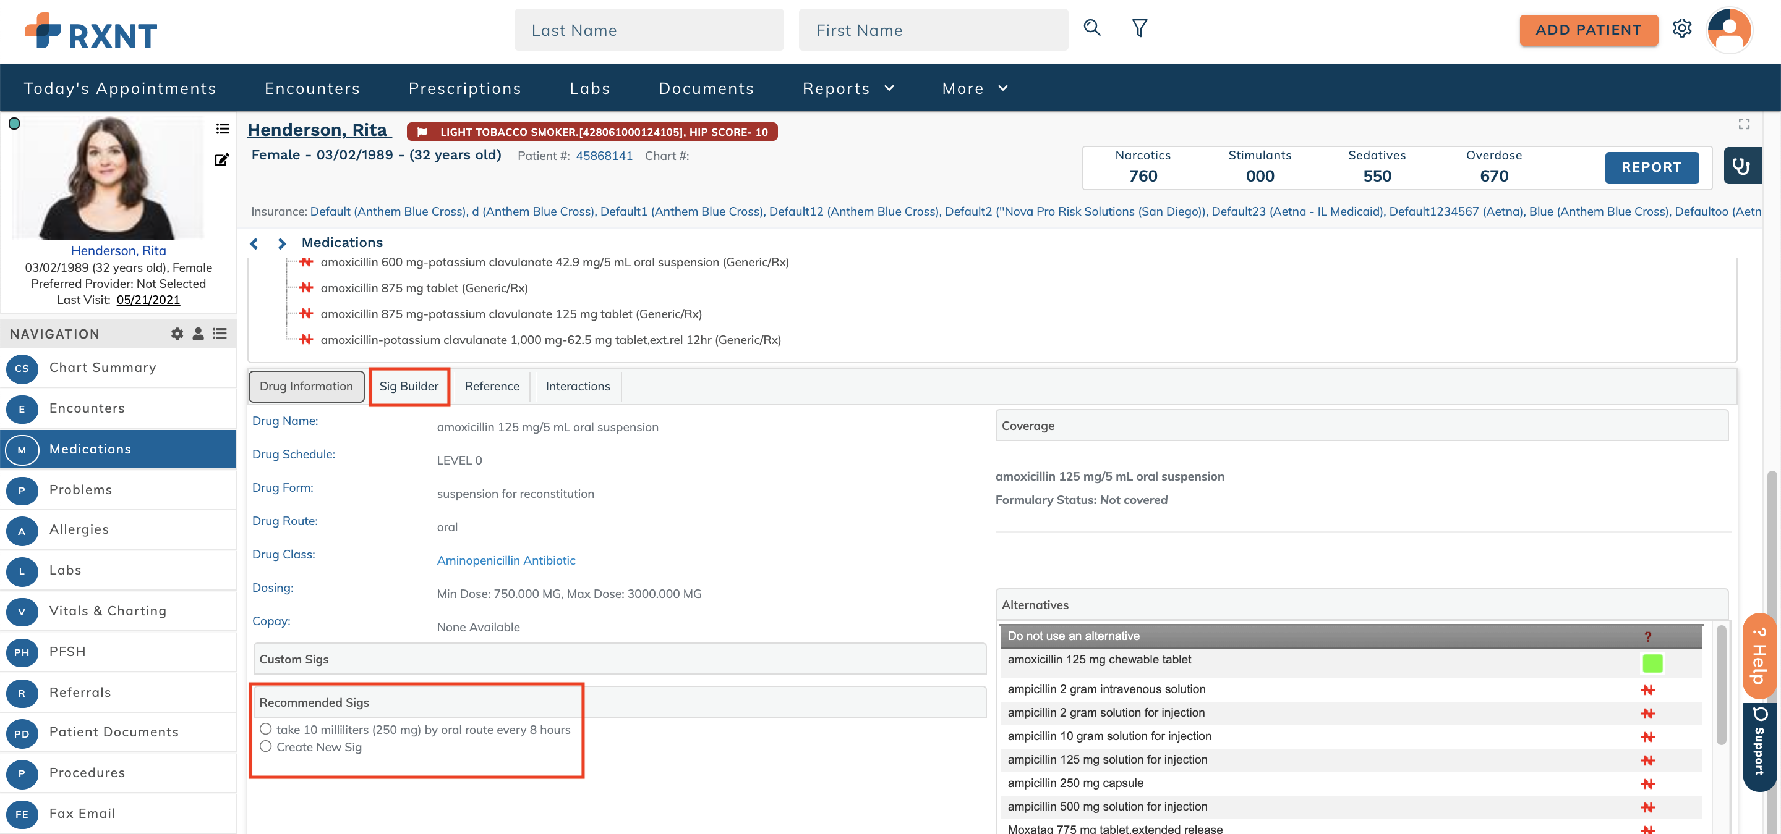Expand the Reports menu chevron
Viewport: 1781px width, 834px height.
[x=890, y=88]
